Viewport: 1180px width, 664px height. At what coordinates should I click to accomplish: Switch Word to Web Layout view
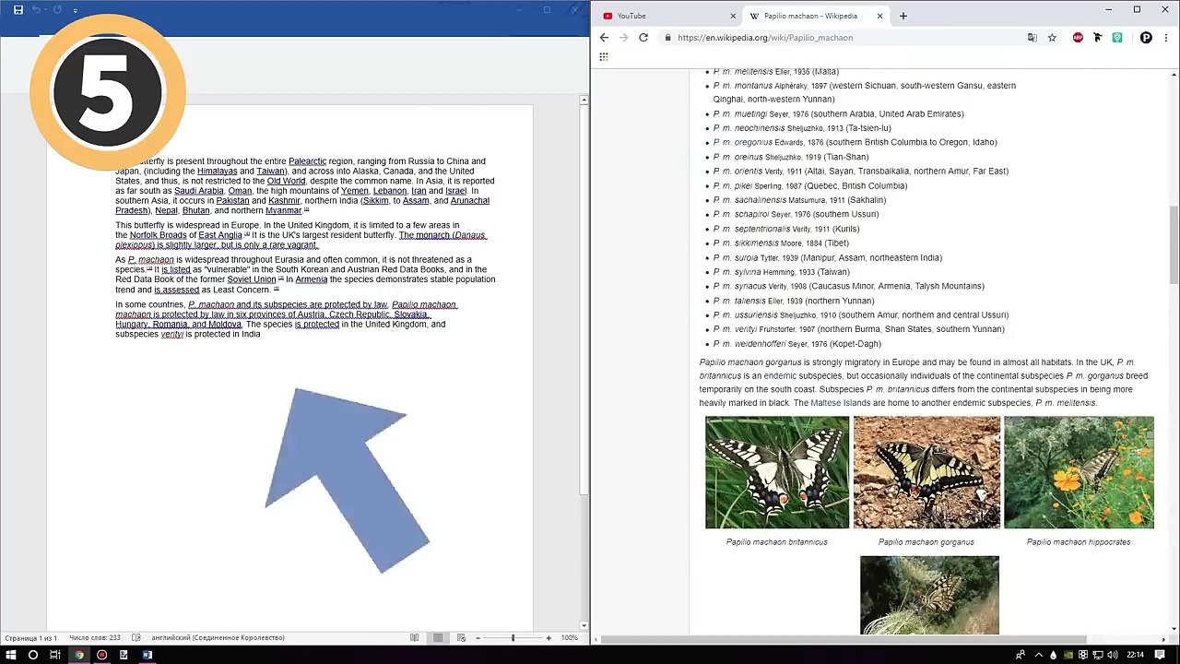point(461,638)
